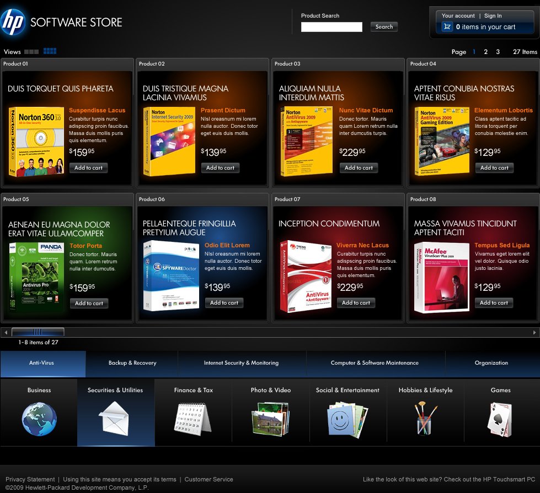Image resolution: width=540 pixels, height=493 pixels.
Task: Go to page 3
Action: point(498,52)
